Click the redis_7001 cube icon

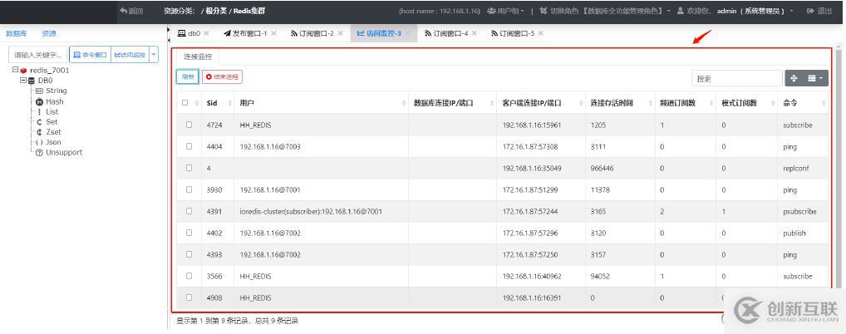pos(23,70)
